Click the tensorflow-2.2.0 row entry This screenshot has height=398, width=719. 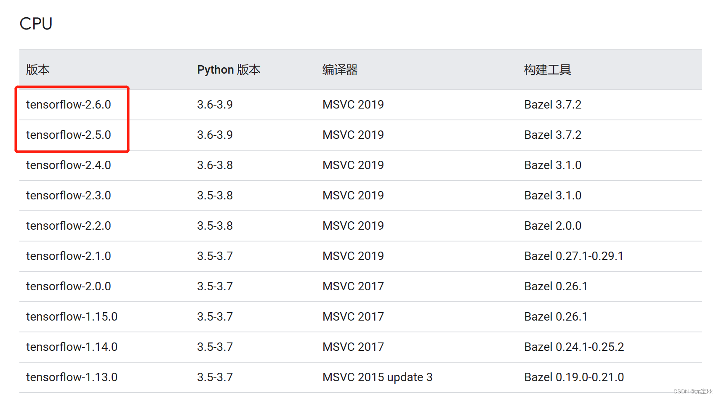[69, 226]
